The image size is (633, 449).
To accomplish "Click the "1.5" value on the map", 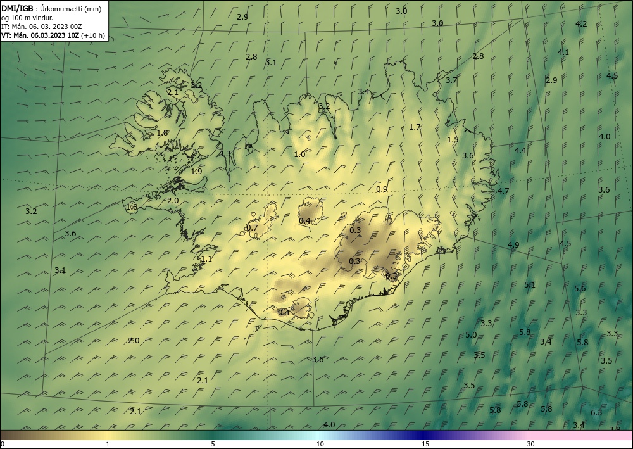I will [453, 140].
